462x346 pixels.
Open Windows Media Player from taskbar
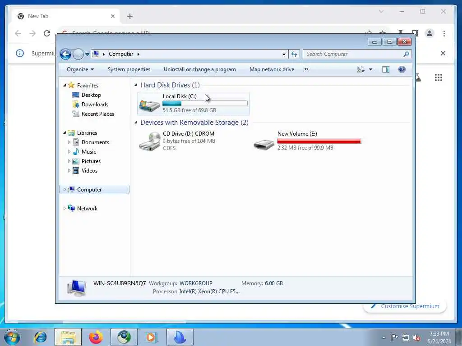151,337
